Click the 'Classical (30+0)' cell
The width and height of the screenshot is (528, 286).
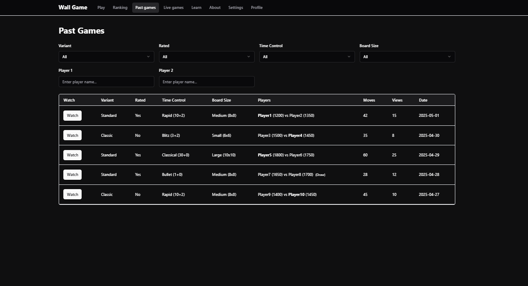tap(176, 155)
